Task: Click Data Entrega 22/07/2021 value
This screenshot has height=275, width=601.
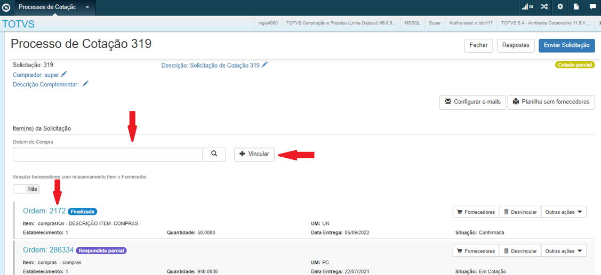Action: (x=357, y=272)
